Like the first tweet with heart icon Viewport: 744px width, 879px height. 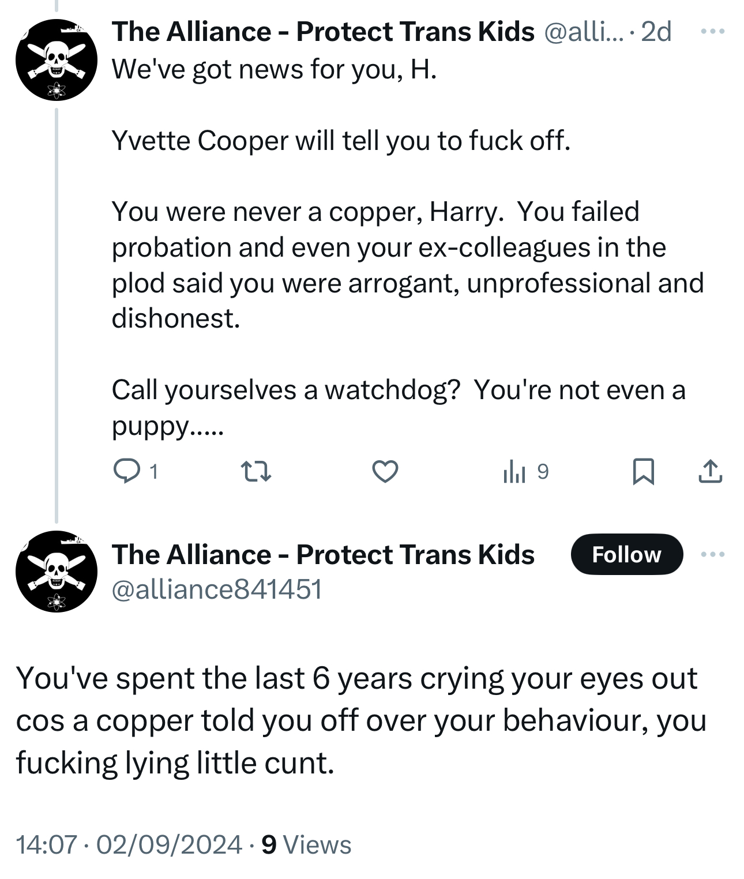coord(385,471)
